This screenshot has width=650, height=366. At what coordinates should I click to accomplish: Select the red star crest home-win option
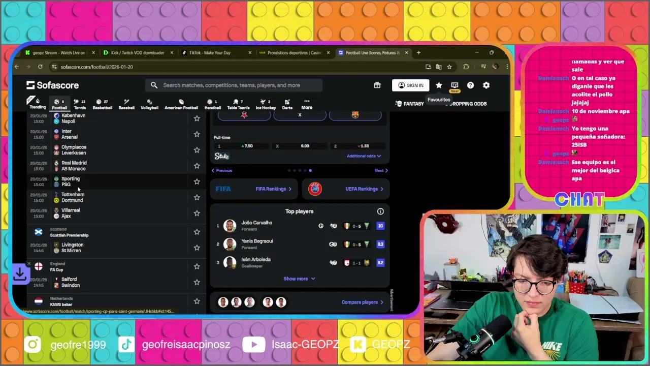pyautogui.click(x=244, y=115)
